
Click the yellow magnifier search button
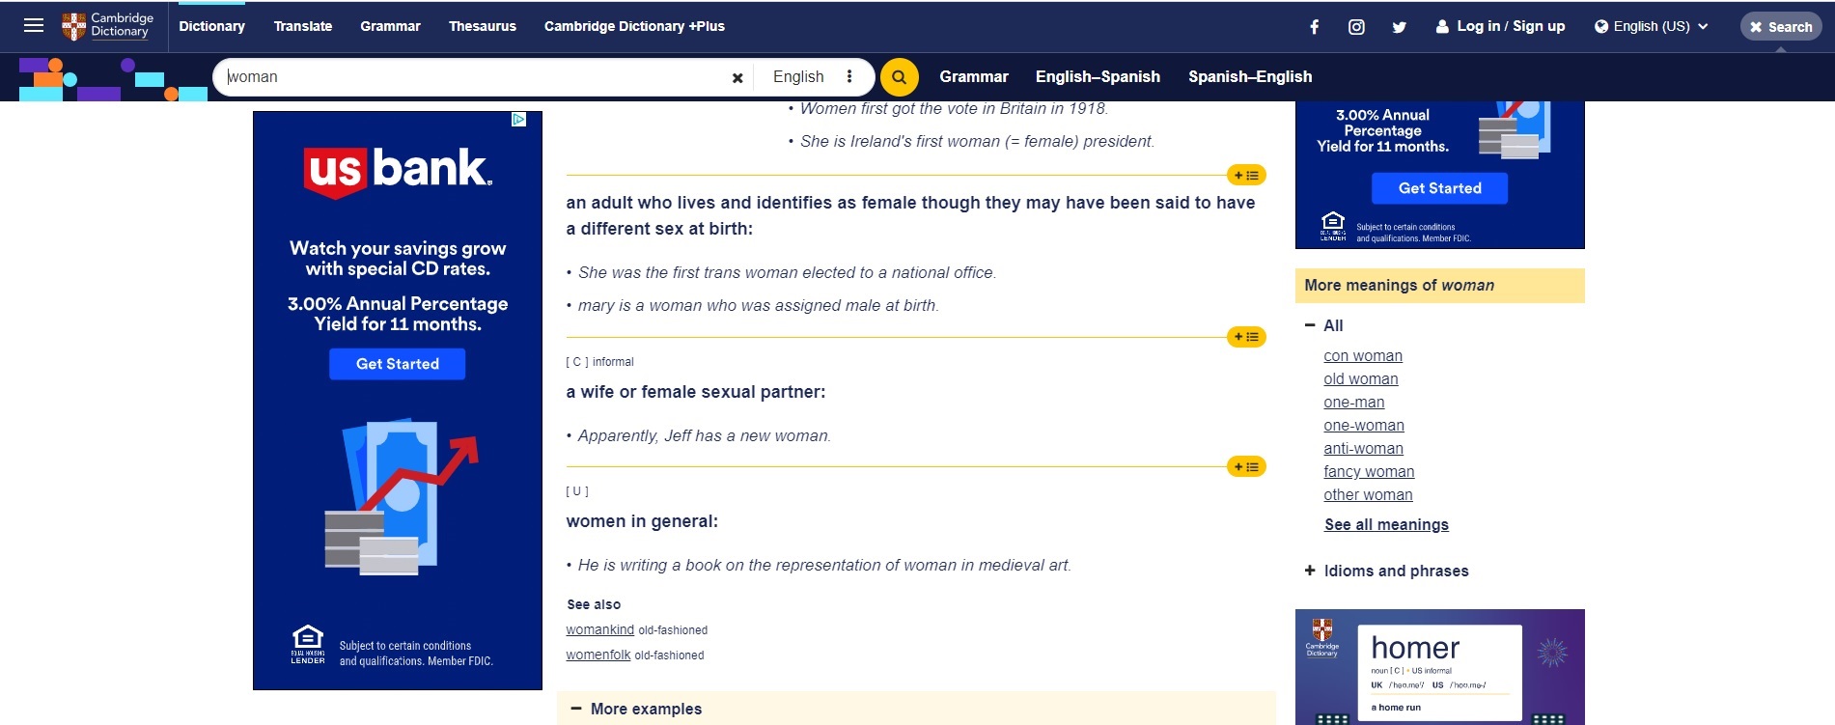[899, 77]
